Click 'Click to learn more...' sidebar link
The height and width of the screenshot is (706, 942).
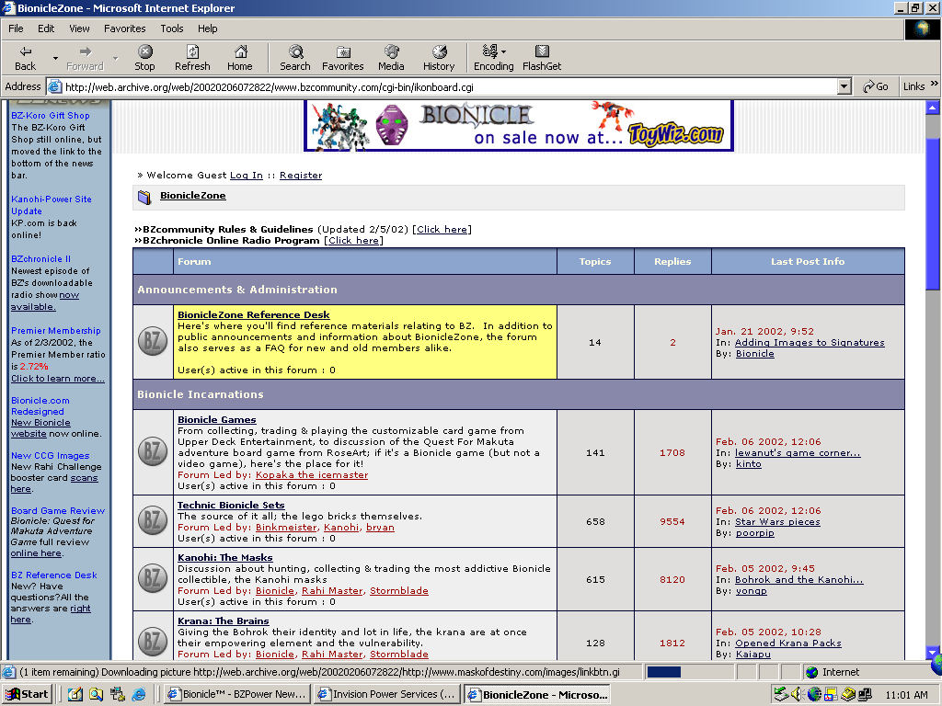[57, 378]
